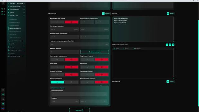
Task: Enable Предпросмотр ссылок toggle
Action: [x=87, y=59]
